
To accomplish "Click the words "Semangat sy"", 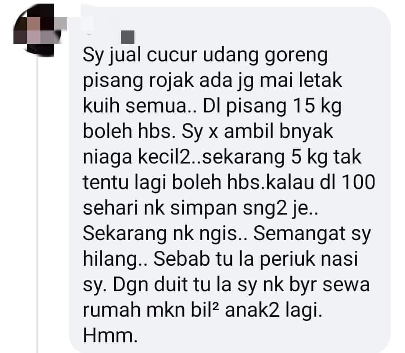I will (312, 234).
